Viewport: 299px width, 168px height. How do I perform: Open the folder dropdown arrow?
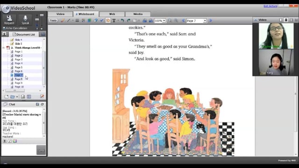pyautogui.click(x=17, y=97)
